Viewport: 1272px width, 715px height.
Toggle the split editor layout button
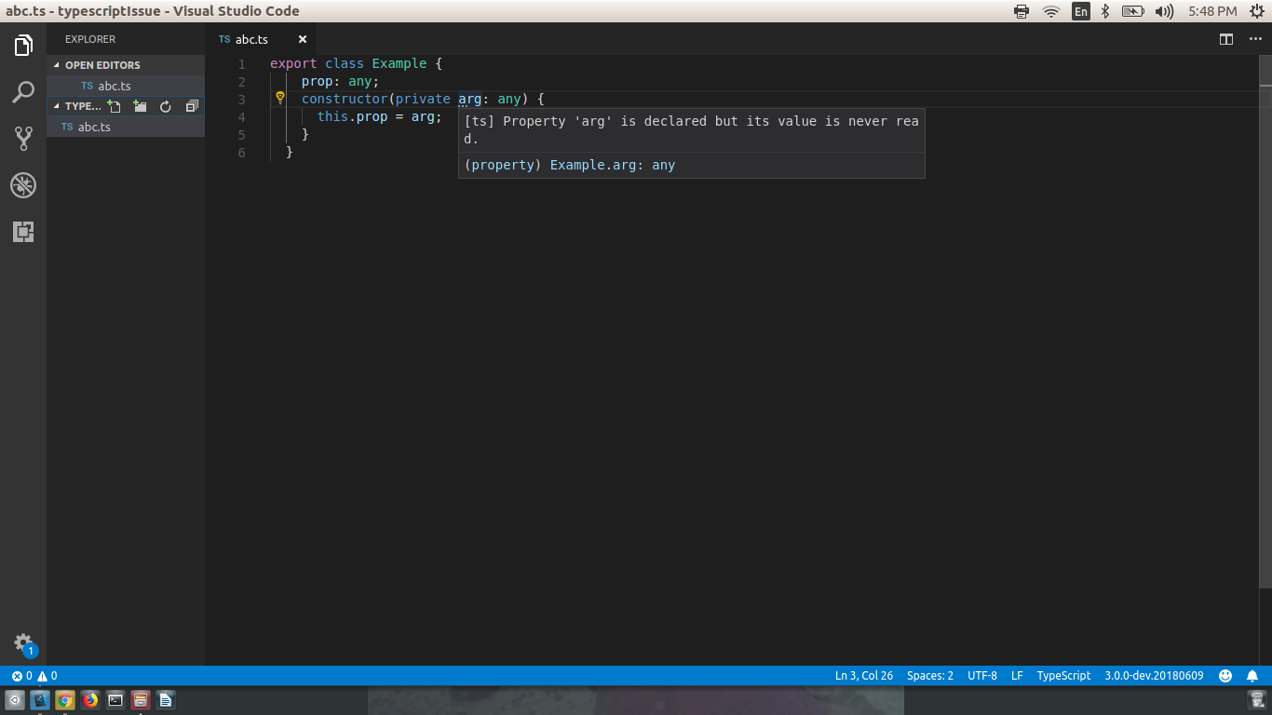[1225, 39]
